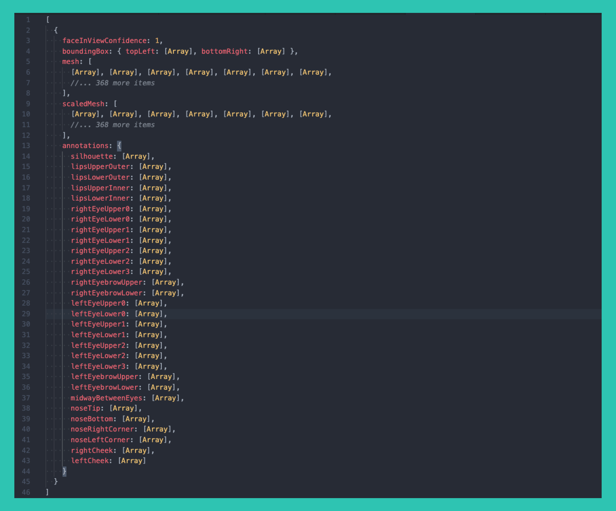The height and width of the screenshot is (511, 616).
Task: Click the leftCheek key
Action: coord(90,461)
